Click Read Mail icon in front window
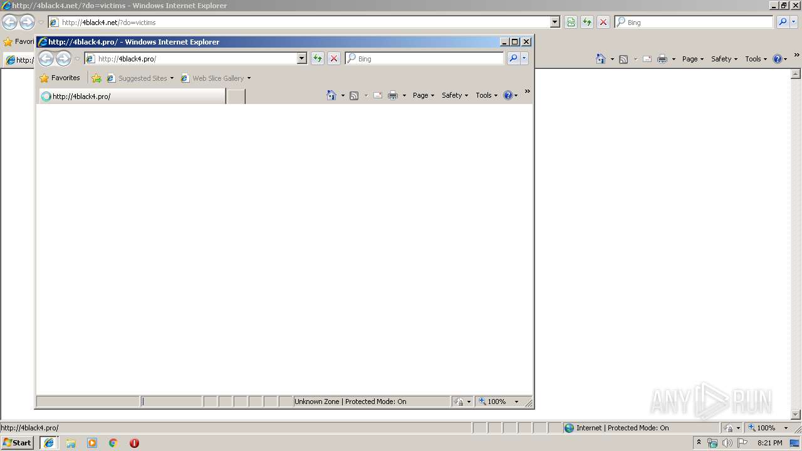Viewport: 802px width, 451px height. click(378, 95)
